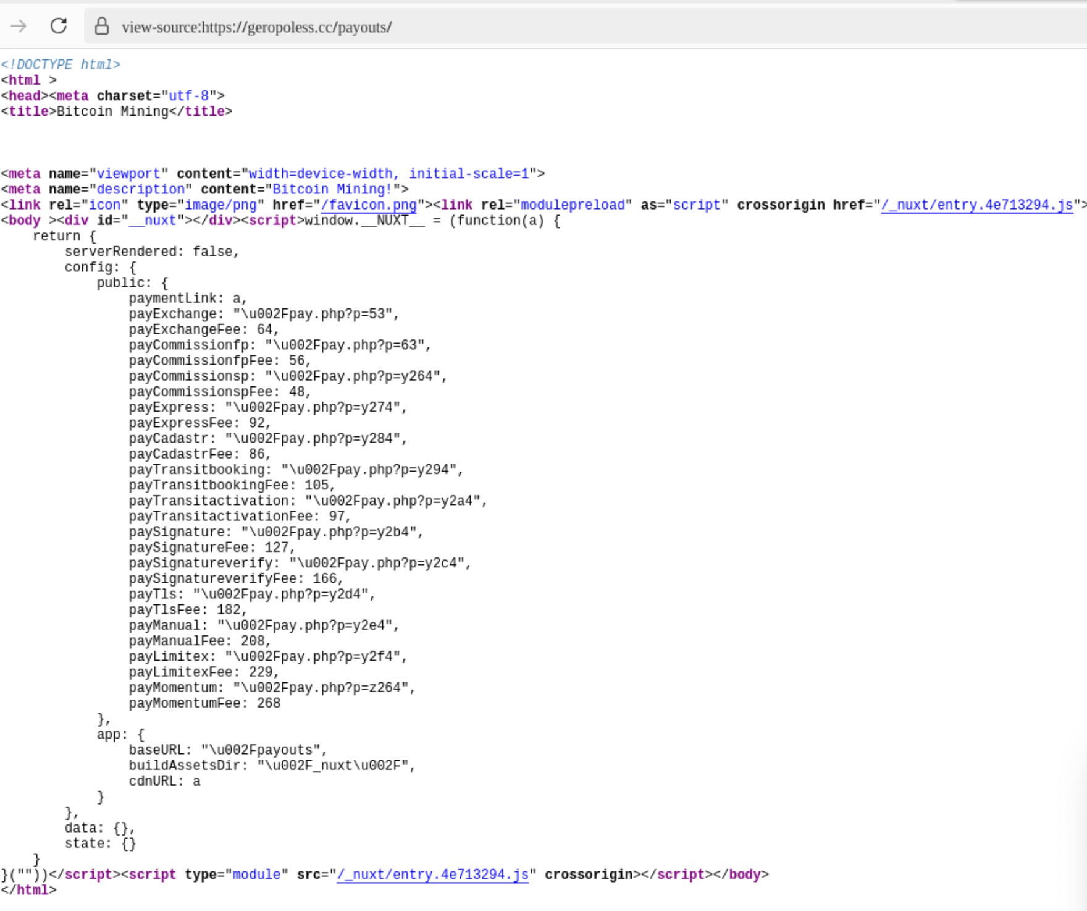Click the payExpress p=y274 line

tap(268, 407)
